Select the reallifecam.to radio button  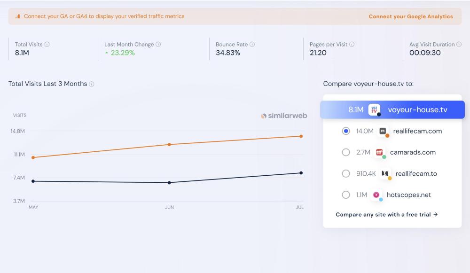(x=346, y=174)
